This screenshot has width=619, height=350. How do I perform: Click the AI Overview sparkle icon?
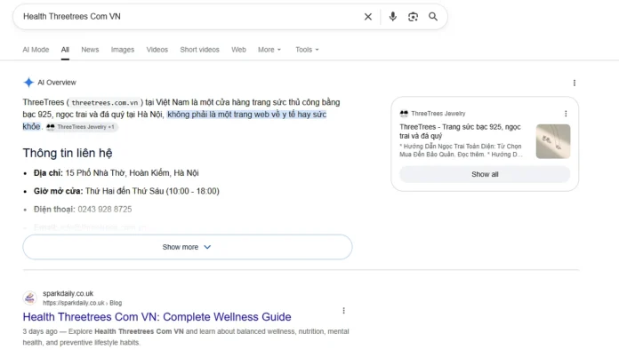point(28,83)
